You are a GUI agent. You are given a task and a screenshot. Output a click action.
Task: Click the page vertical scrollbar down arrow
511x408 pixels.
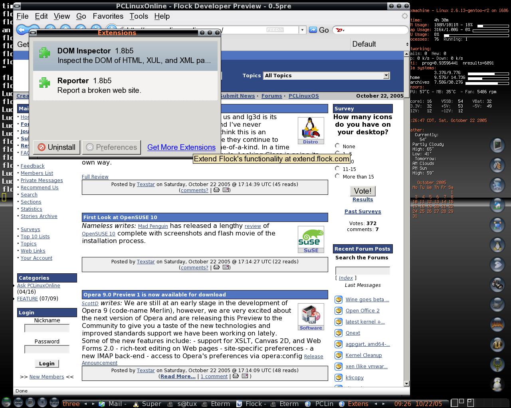406,383
